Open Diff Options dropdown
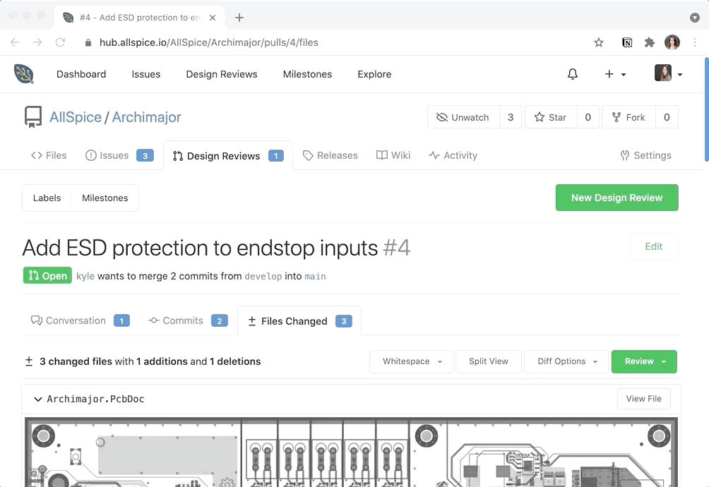 pos(566,361)
